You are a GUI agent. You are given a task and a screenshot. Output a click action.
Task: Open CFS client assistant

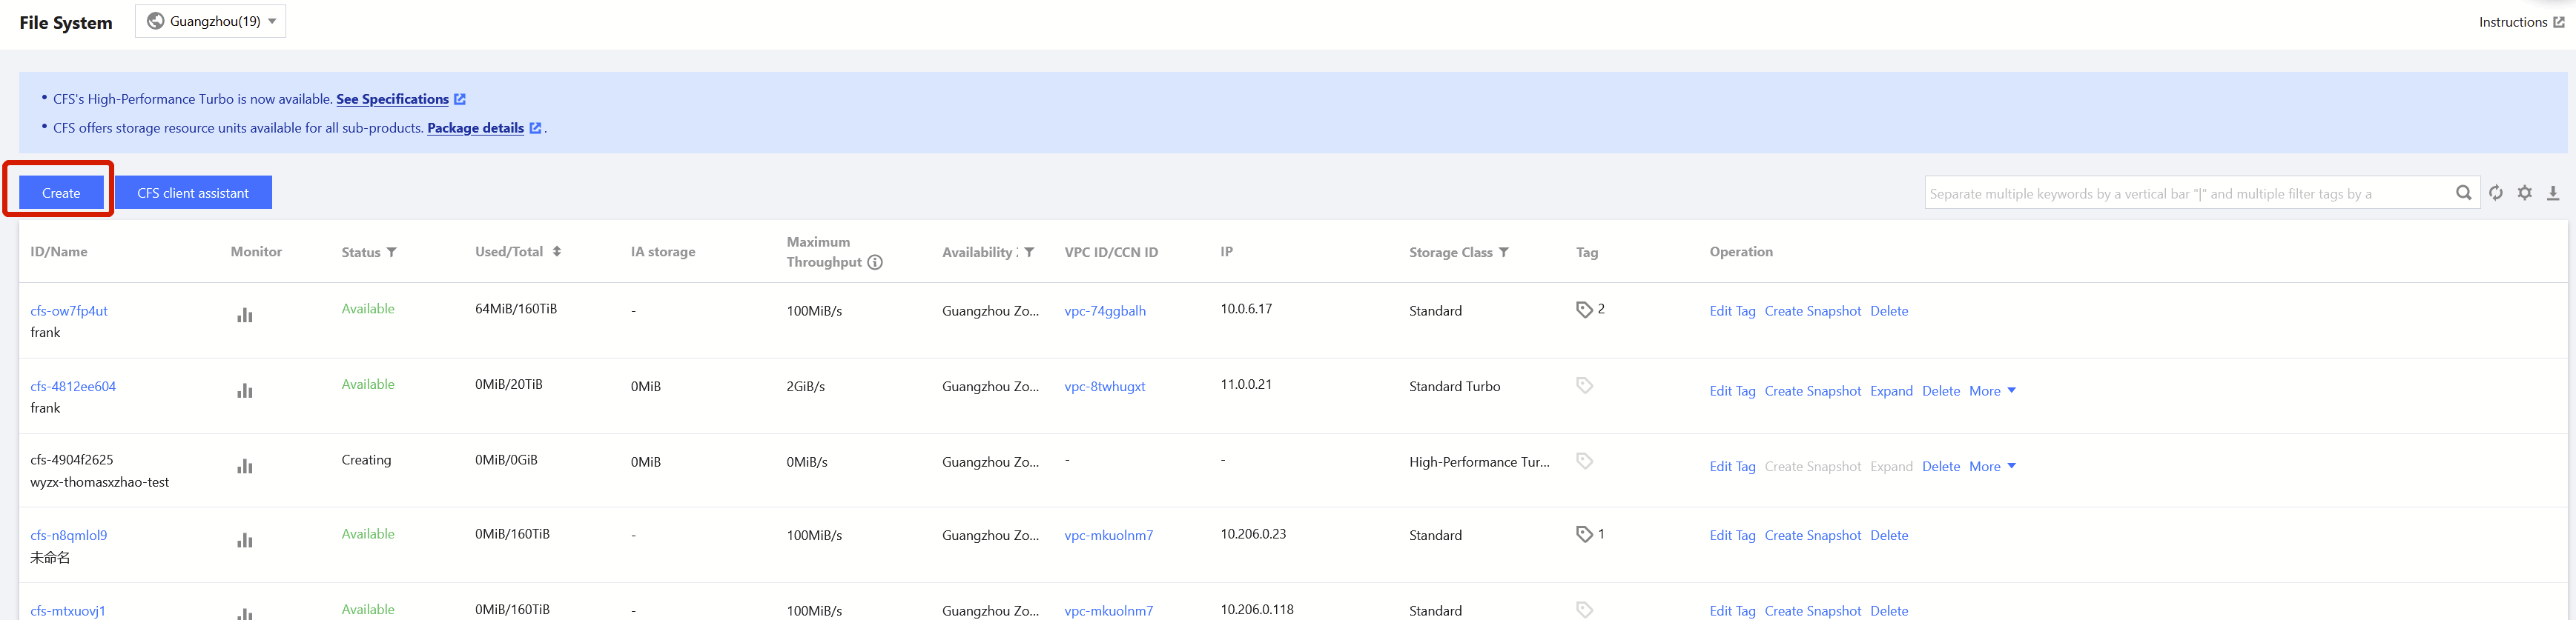click(193, 193)
